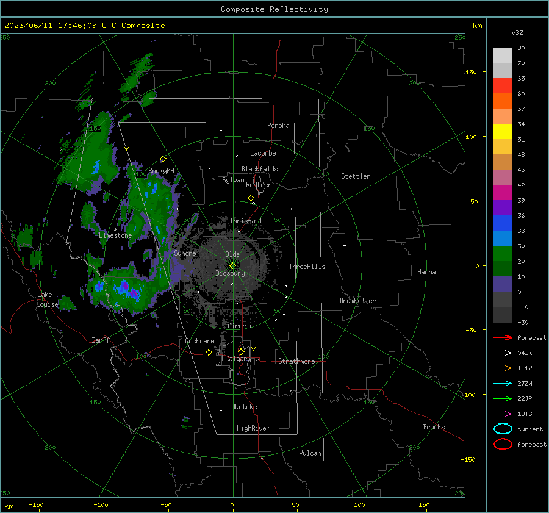Click the Okotoks town label
Screen dimensions: 549x513
[244, 407]
